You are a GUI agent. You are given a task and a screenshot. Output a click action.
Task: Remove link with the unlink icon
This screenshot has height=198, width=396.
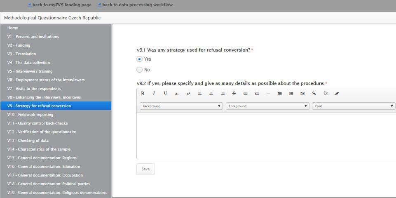coord(326,94)
